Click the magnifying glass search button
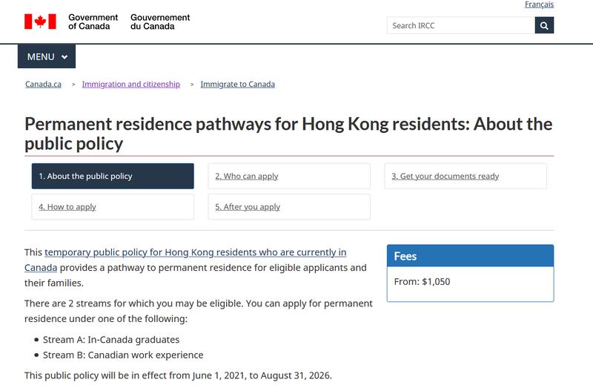 coord(544,25)
